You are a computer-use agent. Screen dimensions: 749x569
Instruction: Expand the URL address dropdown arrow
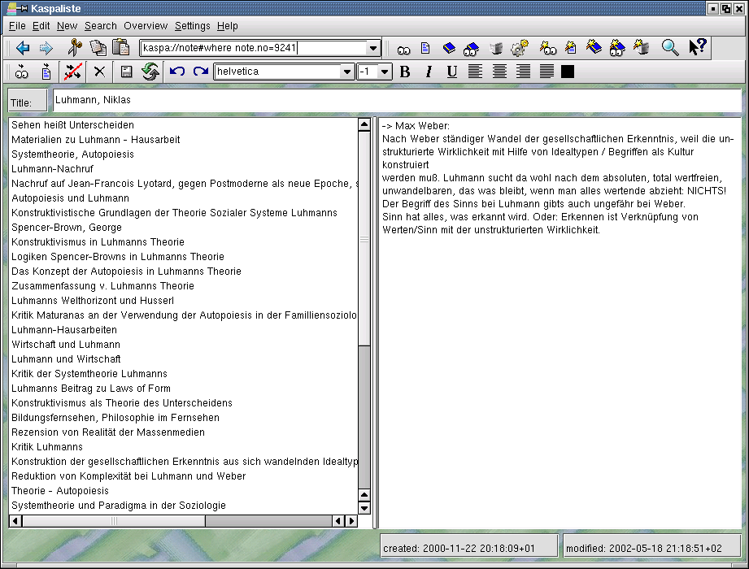click(x=372, y=48)
